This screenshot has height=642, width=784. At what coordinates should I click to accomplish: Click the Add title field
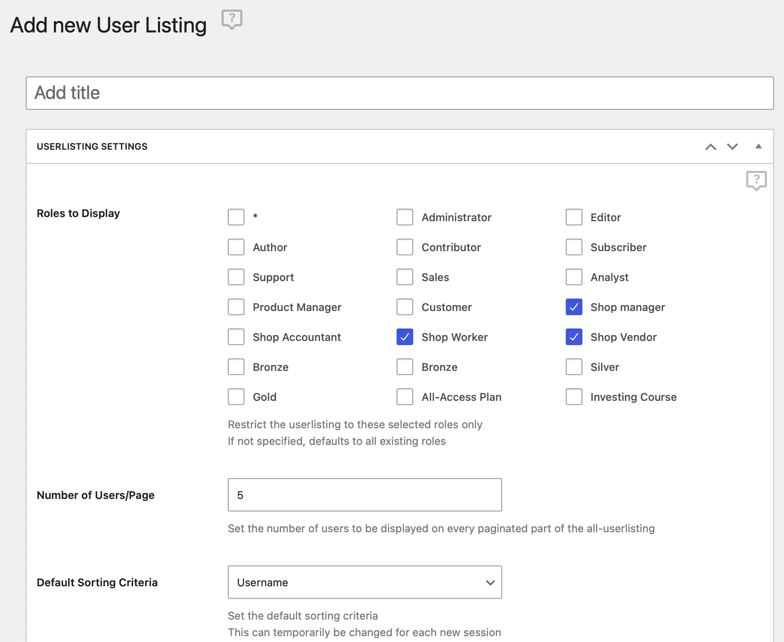[399, 93]
